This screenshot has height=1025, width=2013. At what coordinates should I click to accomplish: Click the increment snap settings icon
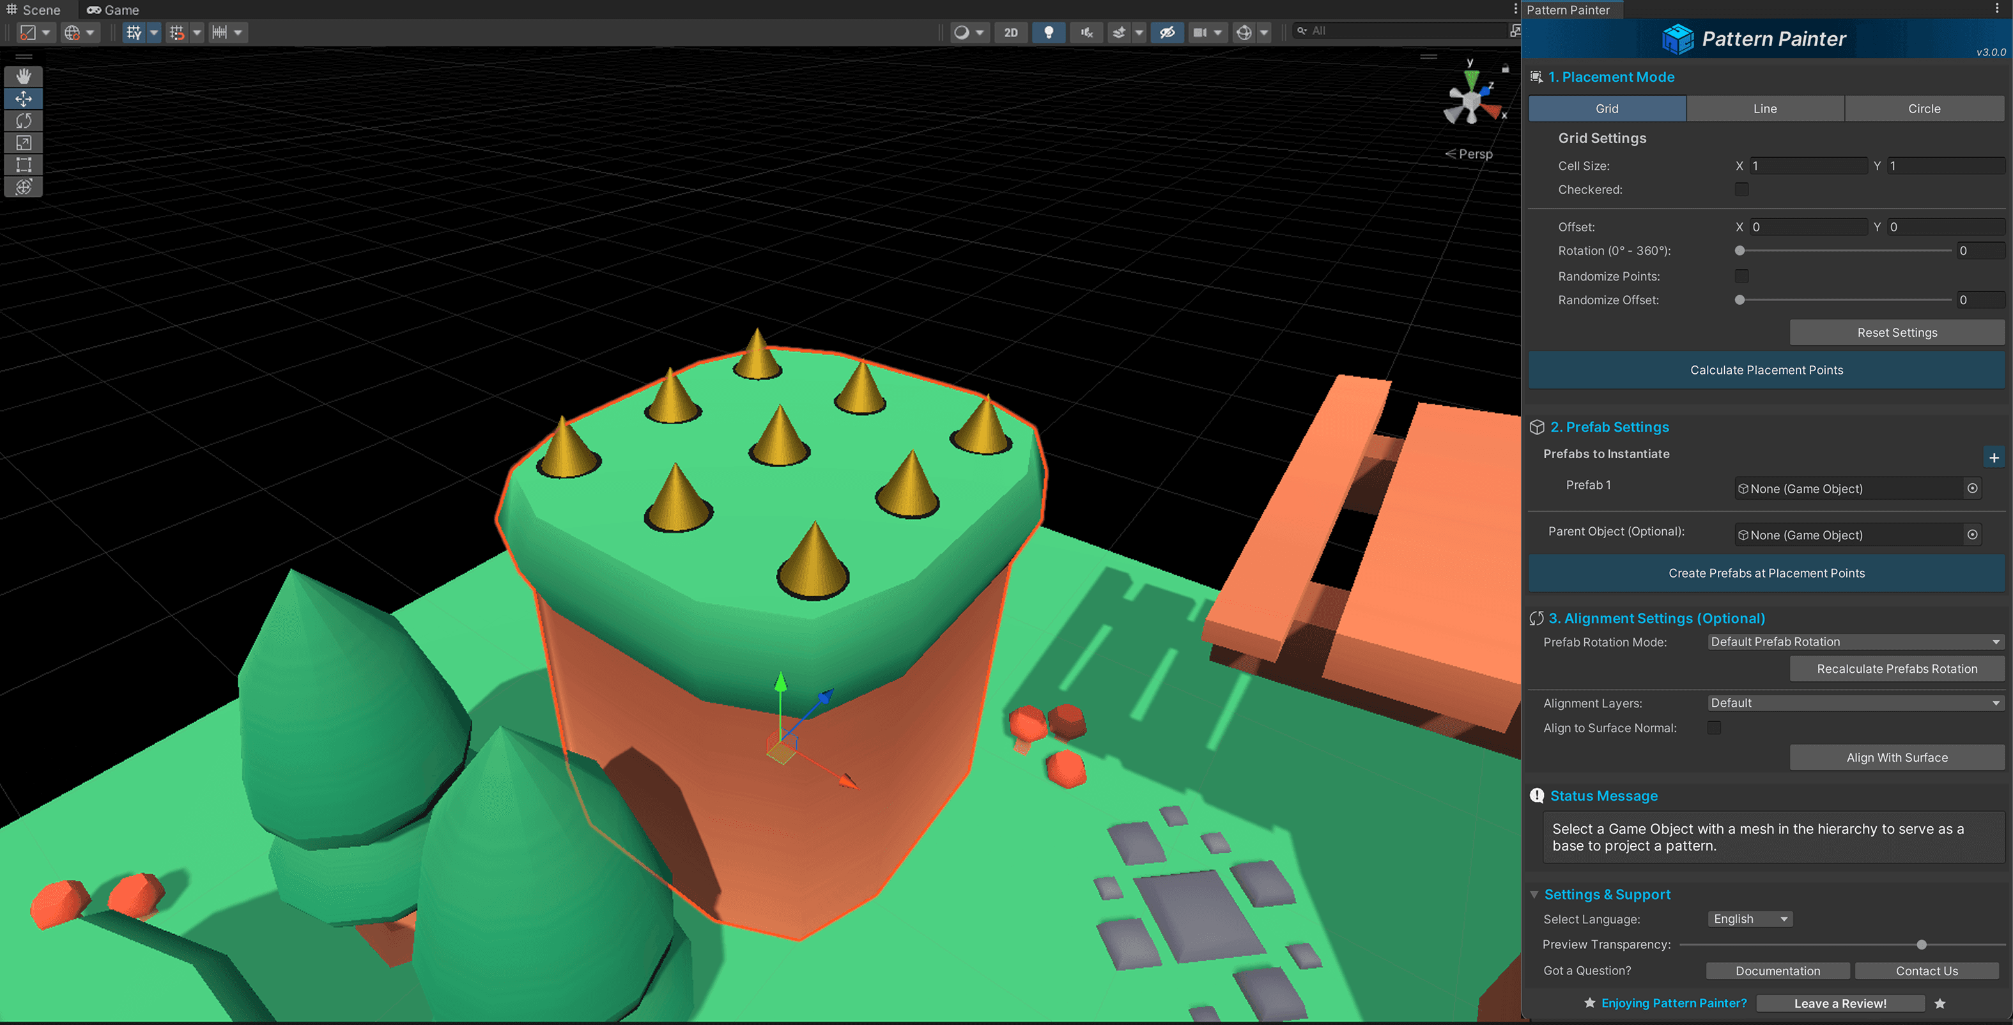point(220,32)
